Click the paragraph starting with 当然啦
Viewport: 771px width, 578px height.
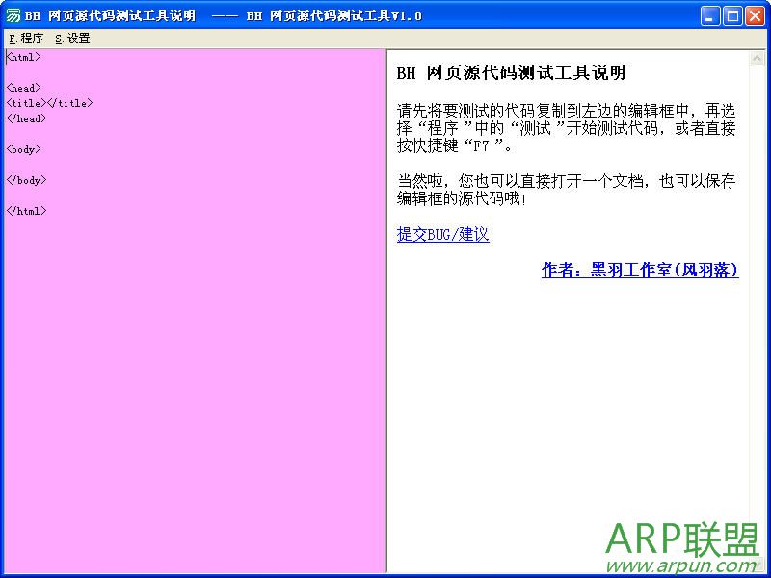(x=566, y=190)
